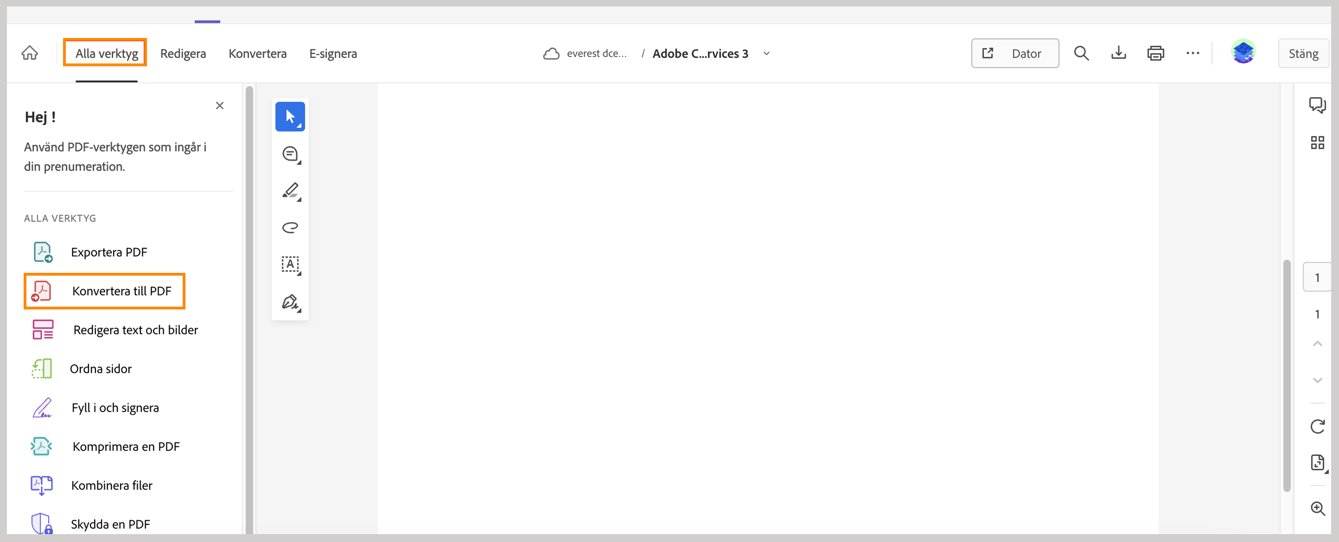The width and height of the screenshot is (1339, 542).
Task: Open the Konvertera tab
Action: 257,53
